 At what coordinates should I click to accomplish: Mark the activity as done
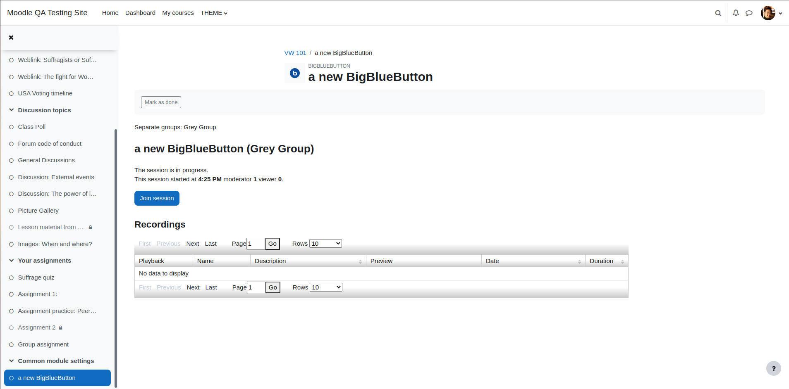(161, 102)
